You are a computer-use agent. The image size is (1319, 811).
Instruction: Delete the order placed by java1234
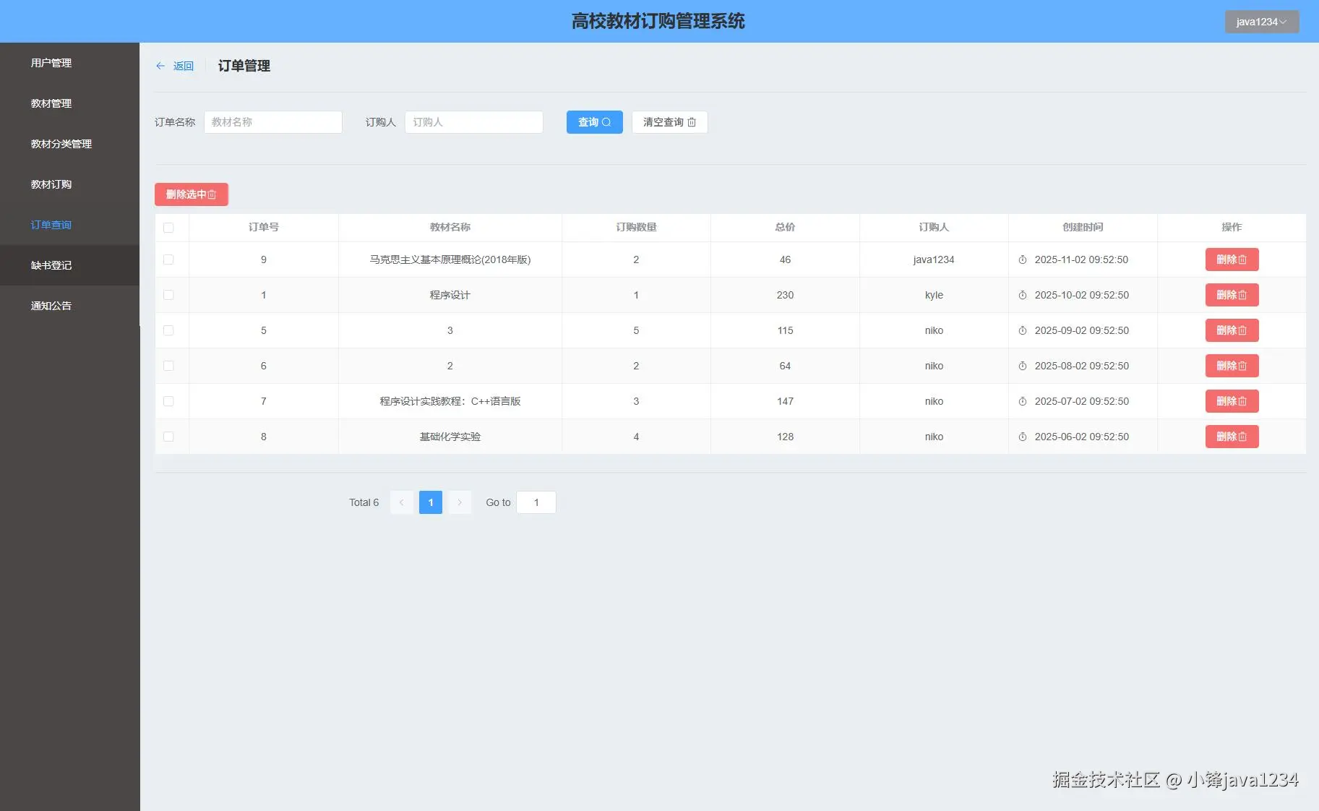[1232, 259]
